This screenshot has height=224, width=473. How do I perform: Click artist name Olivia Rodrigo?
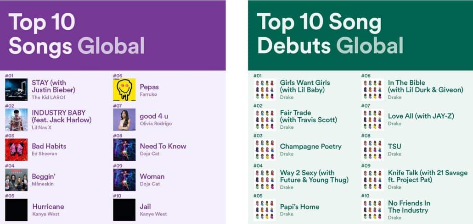[156, 124]
